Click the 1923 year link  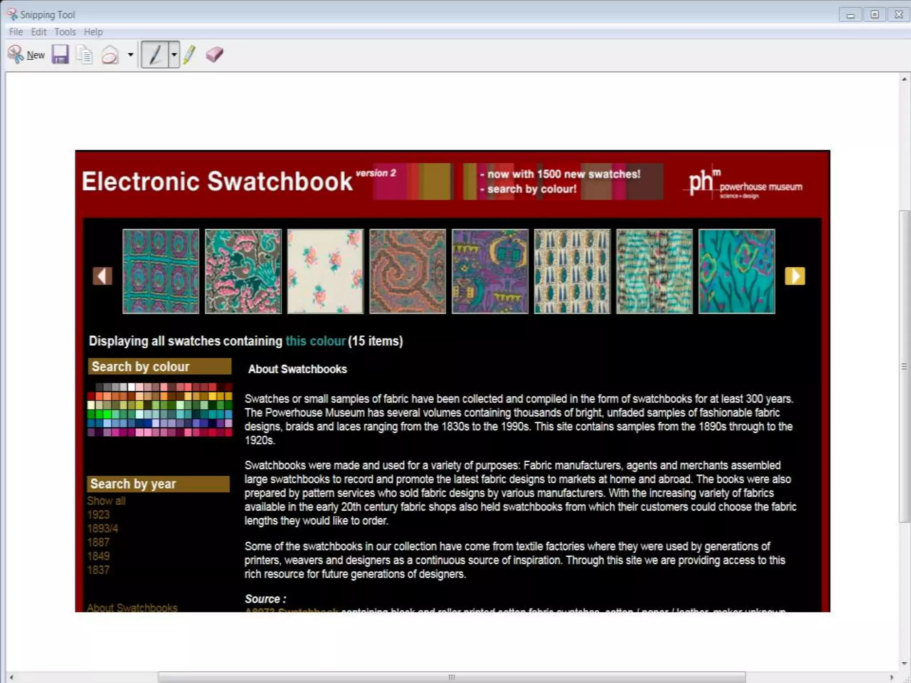(x=98, y=515)
